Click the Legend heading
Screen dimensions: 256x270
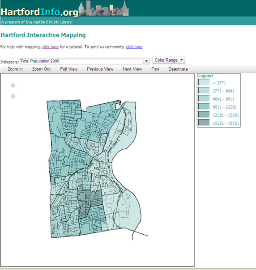[x=205, y=76]
